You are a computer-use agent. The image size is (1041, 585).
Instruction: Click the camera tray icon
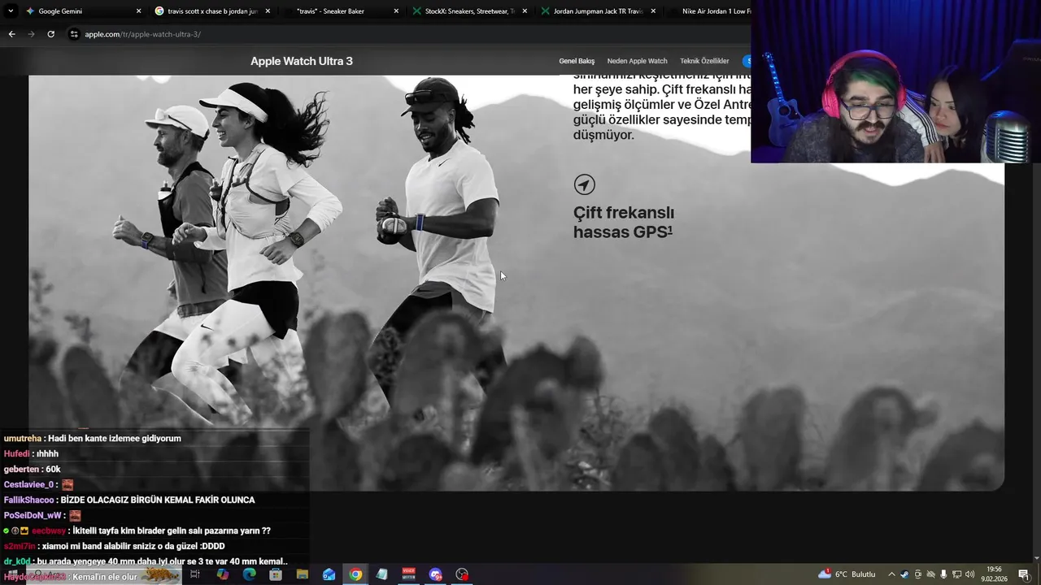pos(918,574)
